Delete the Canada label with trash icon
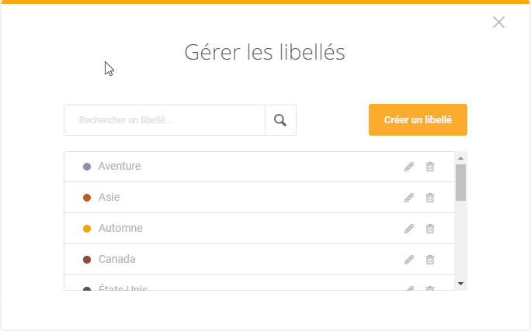 (x=430, y=260)
